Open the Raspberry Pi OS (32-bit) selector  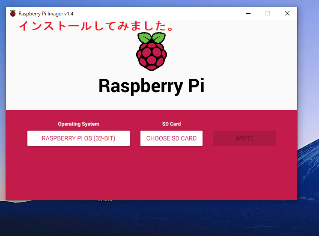pyautogui.click(x=78, y=138)
